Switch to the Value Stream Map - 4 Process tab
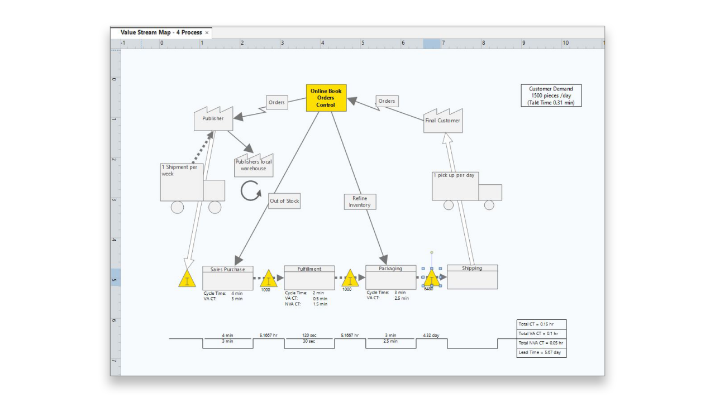This screenshot has height=402, width=715. pyautogui.click(x=161, y=32)
